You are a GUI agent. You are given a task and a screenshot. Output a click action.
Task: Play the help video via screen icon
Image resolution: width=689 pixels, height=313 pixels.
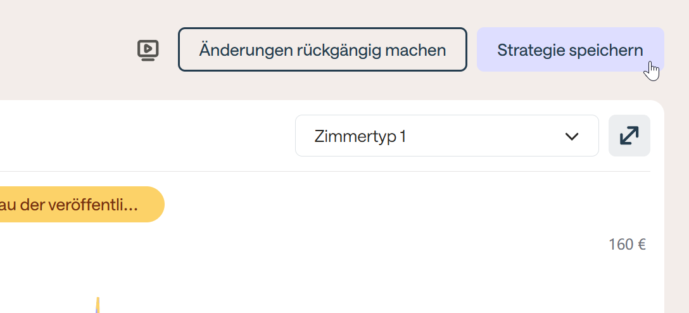click(x=148, y=50)
